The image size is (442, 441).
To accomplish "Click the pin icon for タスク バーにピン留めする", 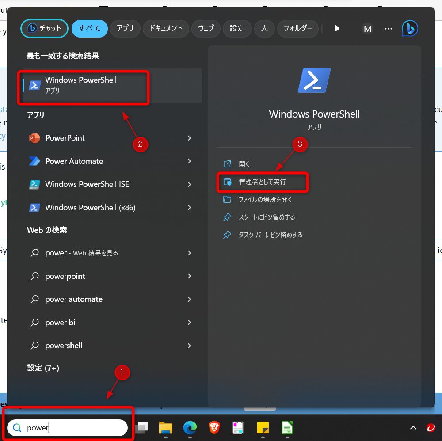I will click(x=227, y=235).
